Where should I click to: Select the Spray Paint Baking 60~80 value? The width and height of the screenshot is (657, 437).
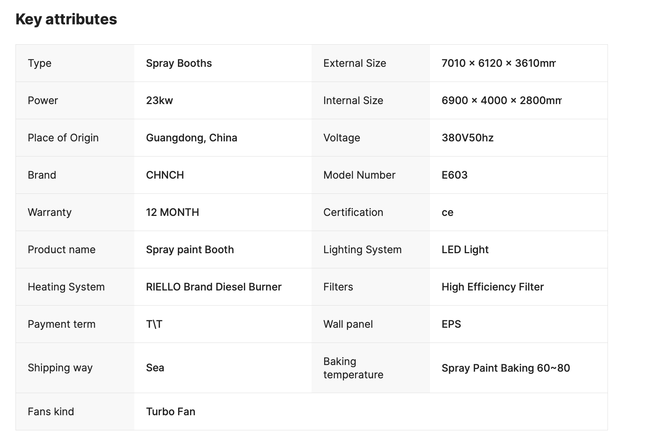click(506, 368)
